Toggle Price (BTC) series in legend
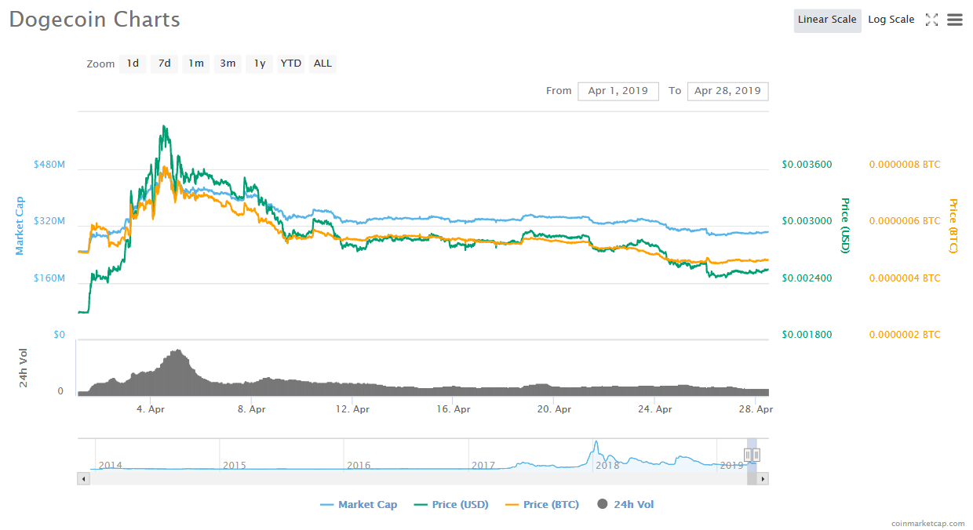 (542, 505)
